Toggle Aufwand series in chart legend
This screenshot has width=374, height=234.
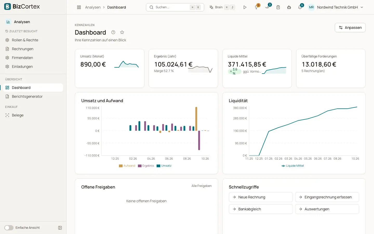(127, 166)
